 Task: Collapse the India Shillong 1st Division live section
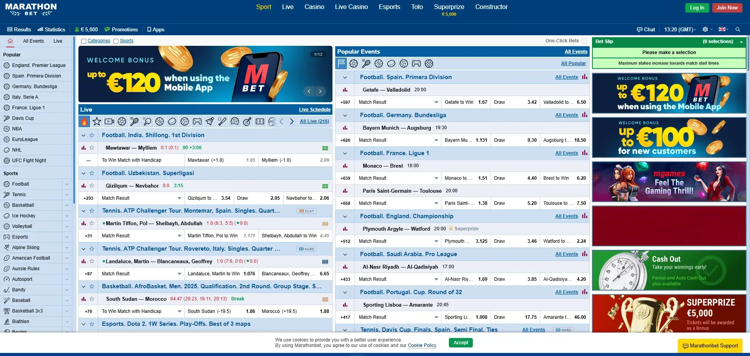coord(84,136)
